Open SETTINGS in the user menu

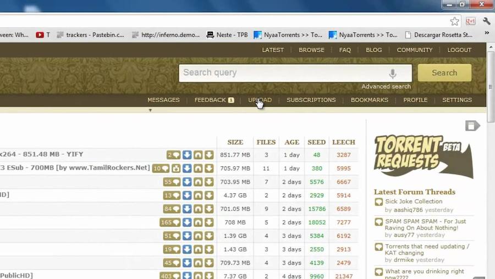[457, 100]
